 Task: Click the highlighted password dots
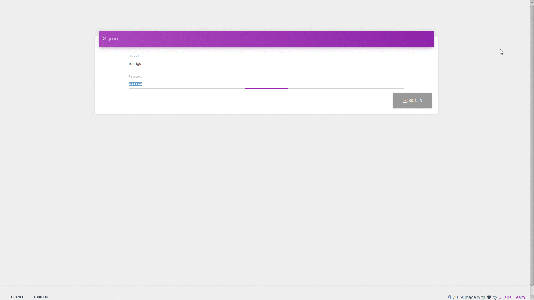135,84
